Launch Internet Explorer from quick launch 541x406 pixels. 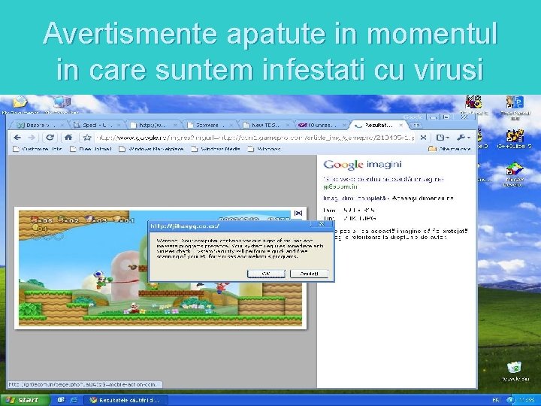(74, 400)
